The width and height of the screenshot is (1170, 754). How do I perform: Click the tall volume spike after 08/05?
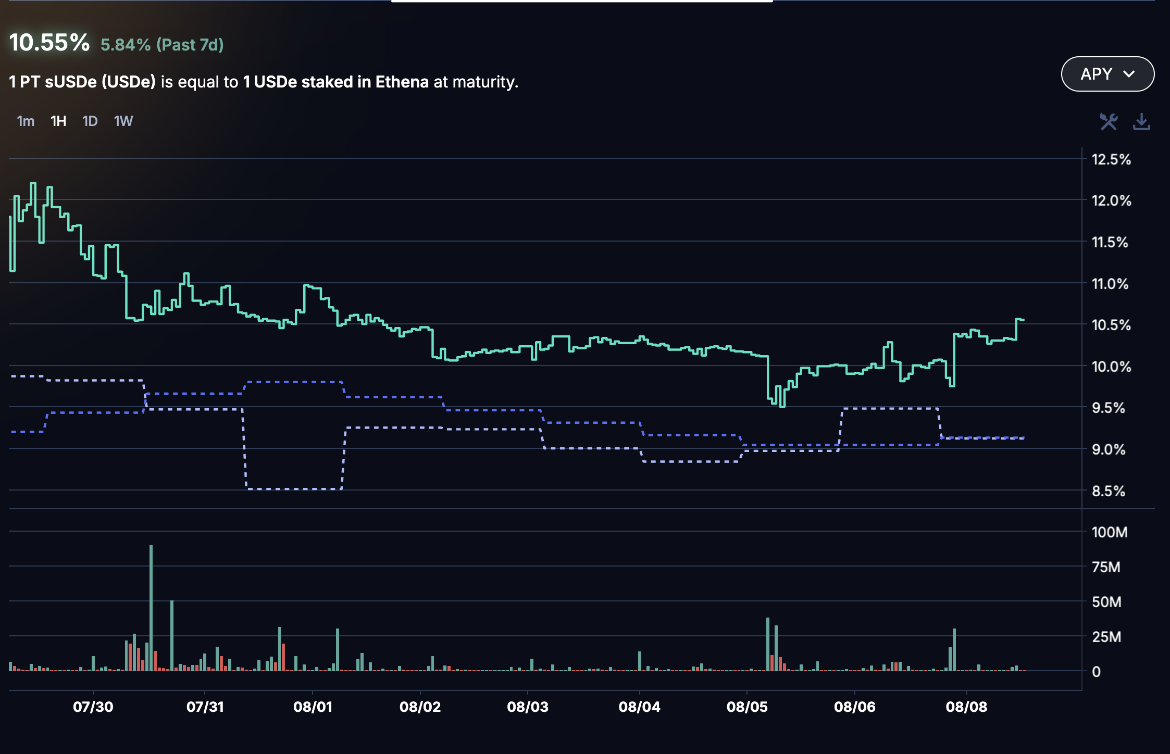(x=768, y=644)
